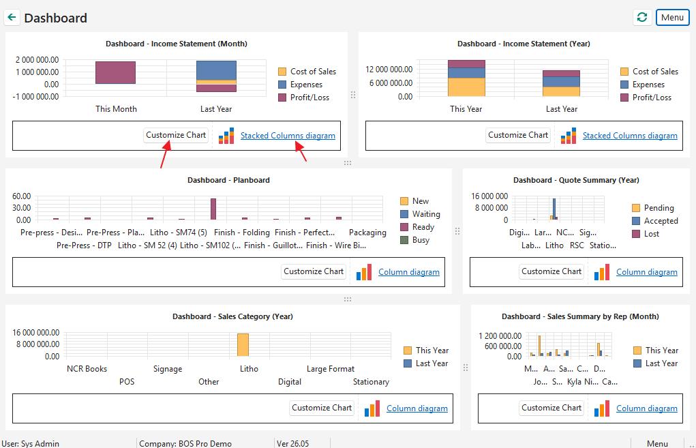696x448 pixels.
Task: Click the Ready legend swatch in Planboard
Action: (404, 227)
